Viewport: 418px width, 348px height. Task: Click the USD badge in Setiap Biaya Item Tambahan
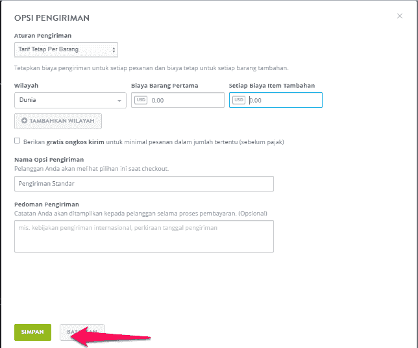coord(239,100)
